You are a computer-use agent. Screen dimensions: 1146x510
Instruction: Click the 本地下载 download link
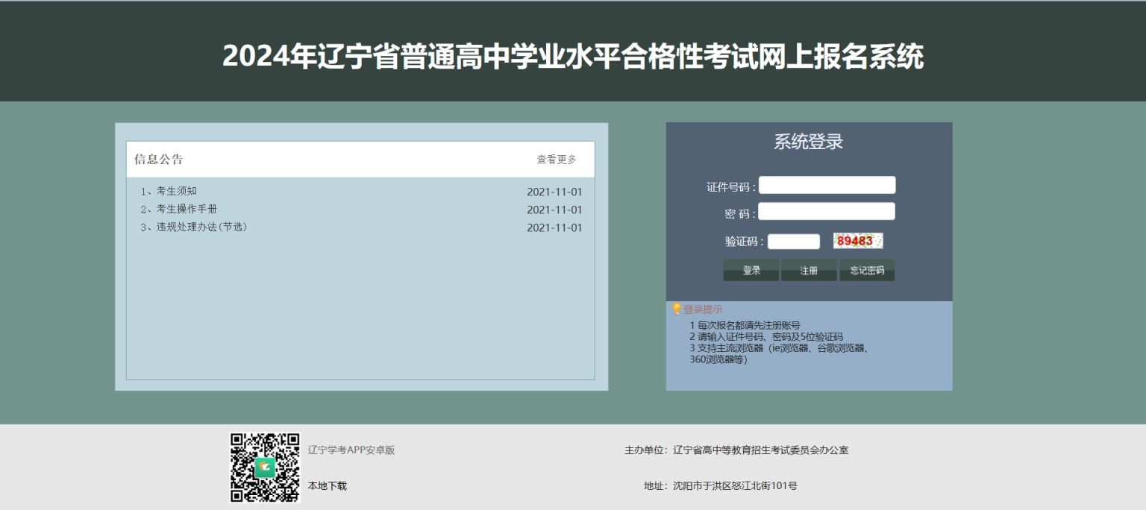point(328,486)
